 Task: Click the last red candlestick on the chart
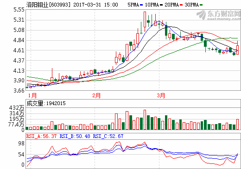(237, 50)
